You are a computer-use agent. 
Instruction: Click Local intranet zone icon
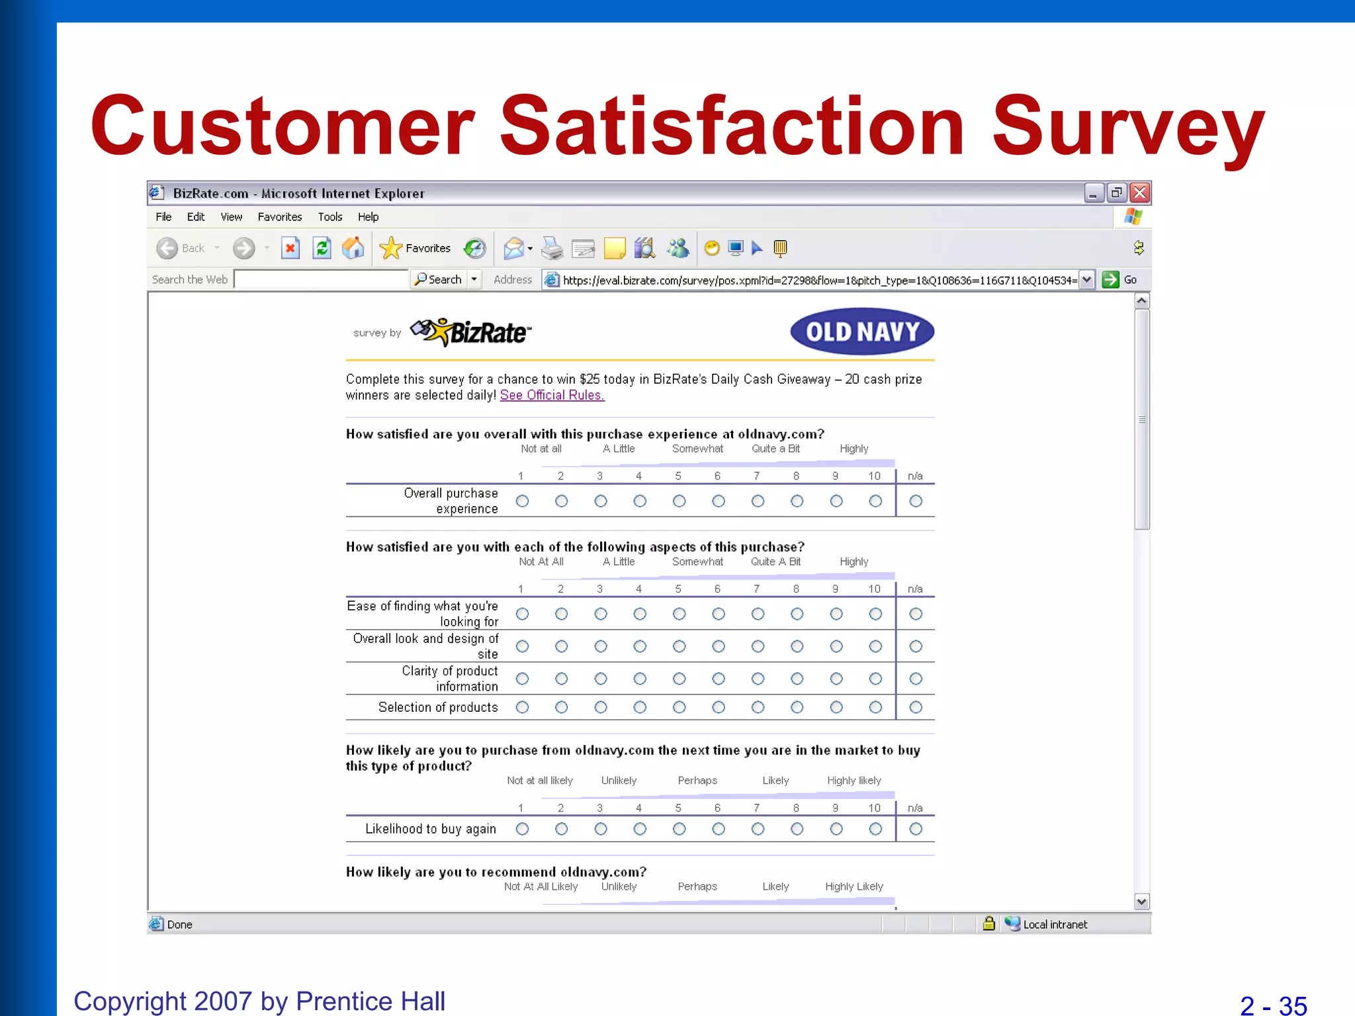(x=1012, y=923)
